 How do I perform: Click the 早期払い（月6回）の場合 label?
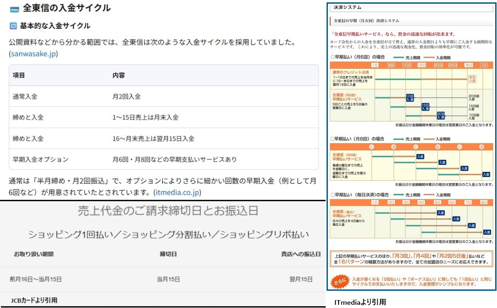[x=358, y=57]
